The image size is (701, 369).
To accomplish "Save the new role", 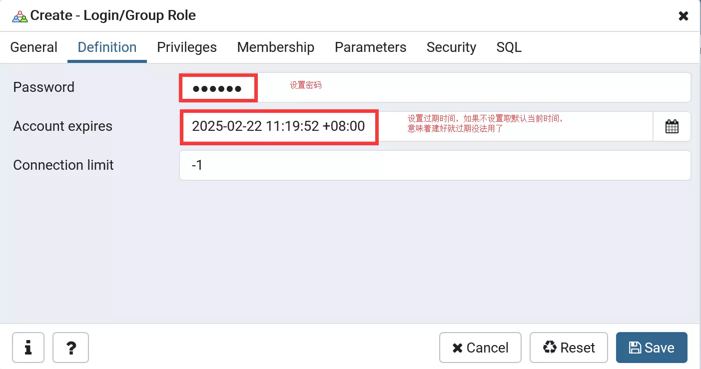I will click(652, 348).
